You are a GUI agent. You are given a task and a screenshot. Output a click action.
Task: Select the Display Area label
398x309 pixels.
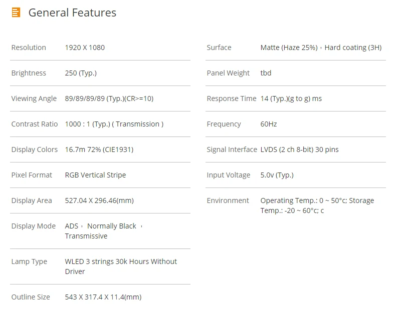(x=32, y=200)
